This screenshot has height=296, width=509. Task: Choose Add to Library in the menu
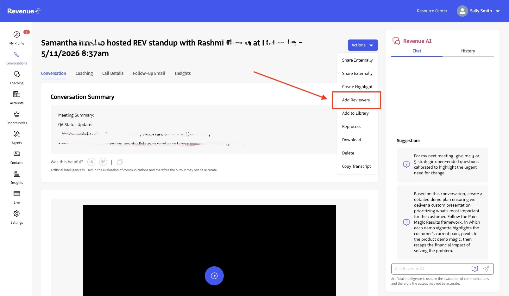click(357, 113)
